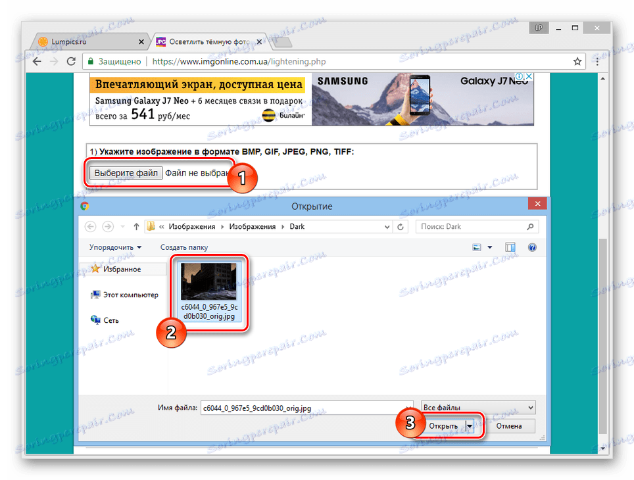Expand the address path dropdown

click(387, 227)
